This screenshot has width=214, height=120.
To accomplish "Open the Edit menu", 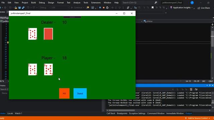I will (x=9, y=3).
